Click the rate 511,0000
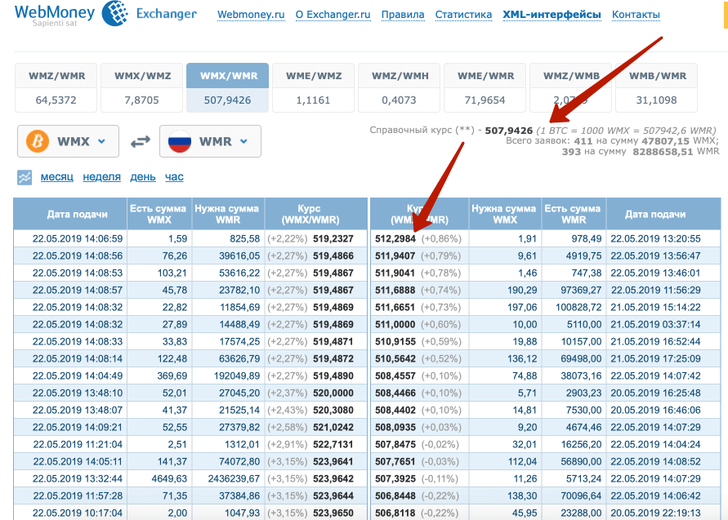Screen dimensions: 728x520 (395, 325)
